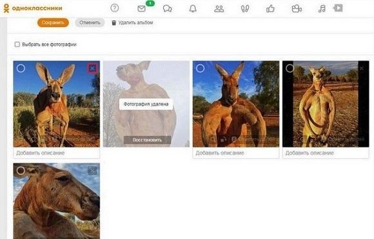
Task: Open the kangaroo head close-up thumbnail
Action: [57, 201]
